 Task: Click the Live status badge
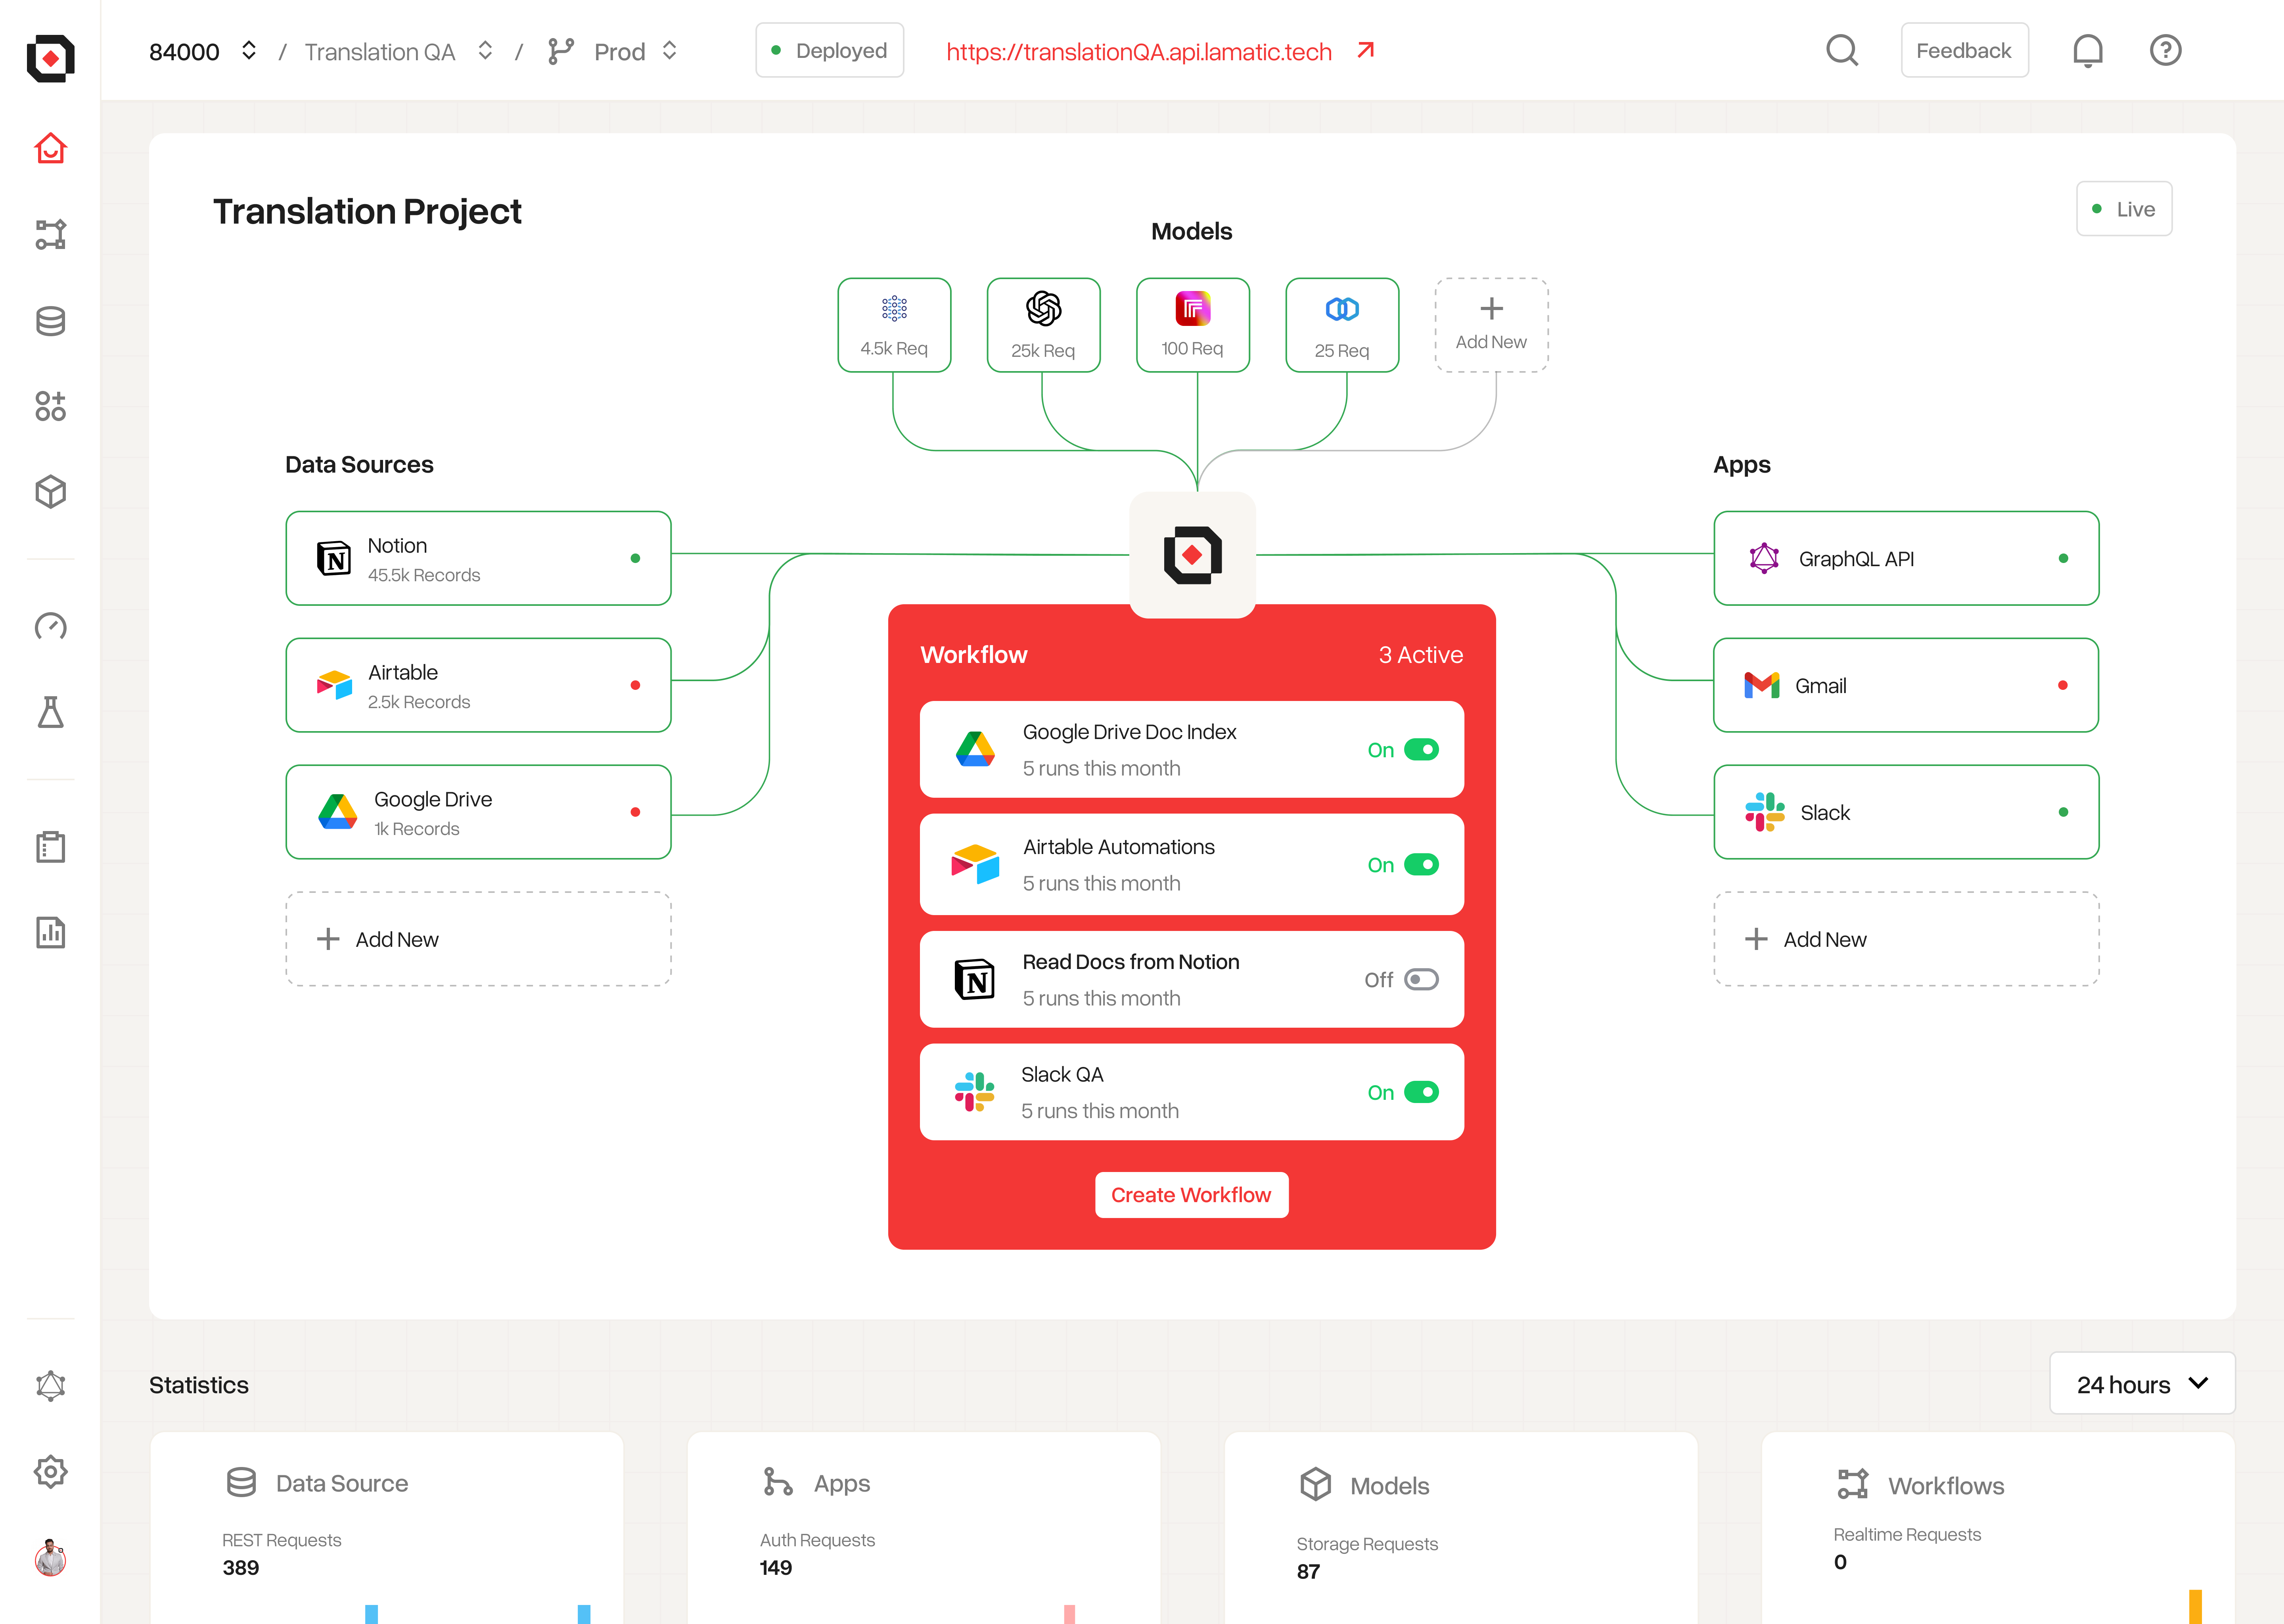2124,209
